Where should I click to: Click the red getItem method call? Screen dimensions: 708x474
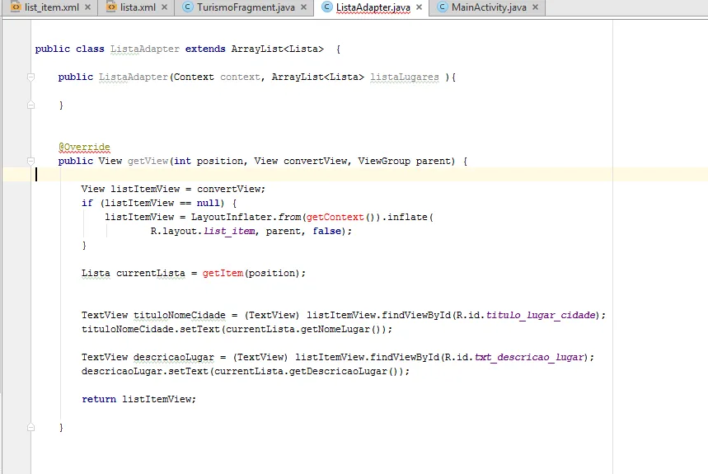pos(223,273)
